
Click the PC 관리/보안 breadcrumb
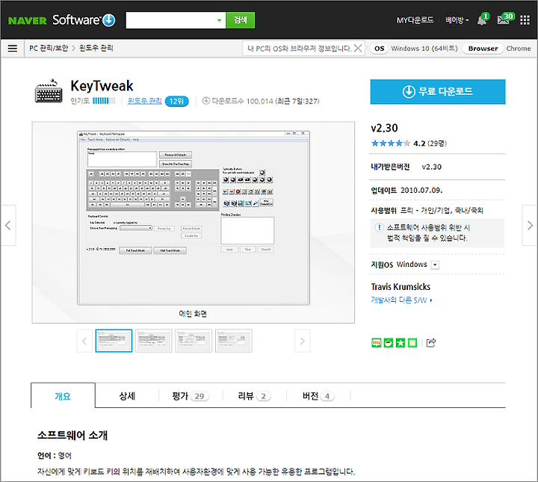point(49,48)
